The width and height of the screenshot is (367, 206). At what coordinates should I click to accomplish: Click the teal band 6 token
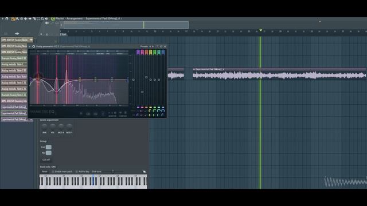159,52
